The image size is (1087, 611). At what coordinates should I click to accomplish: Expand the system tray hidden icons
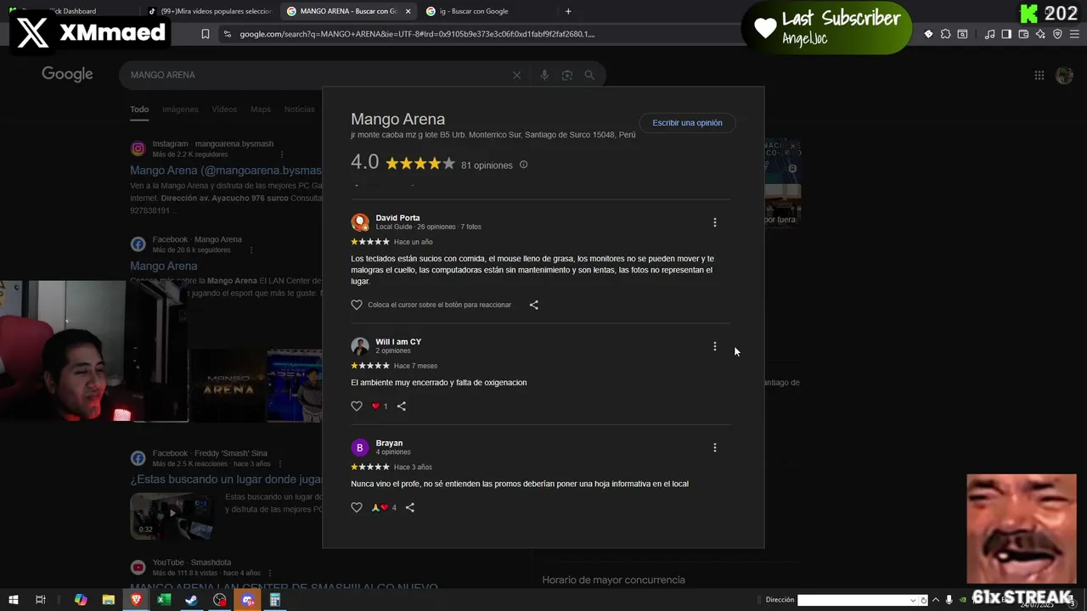[x=935, y=600]
